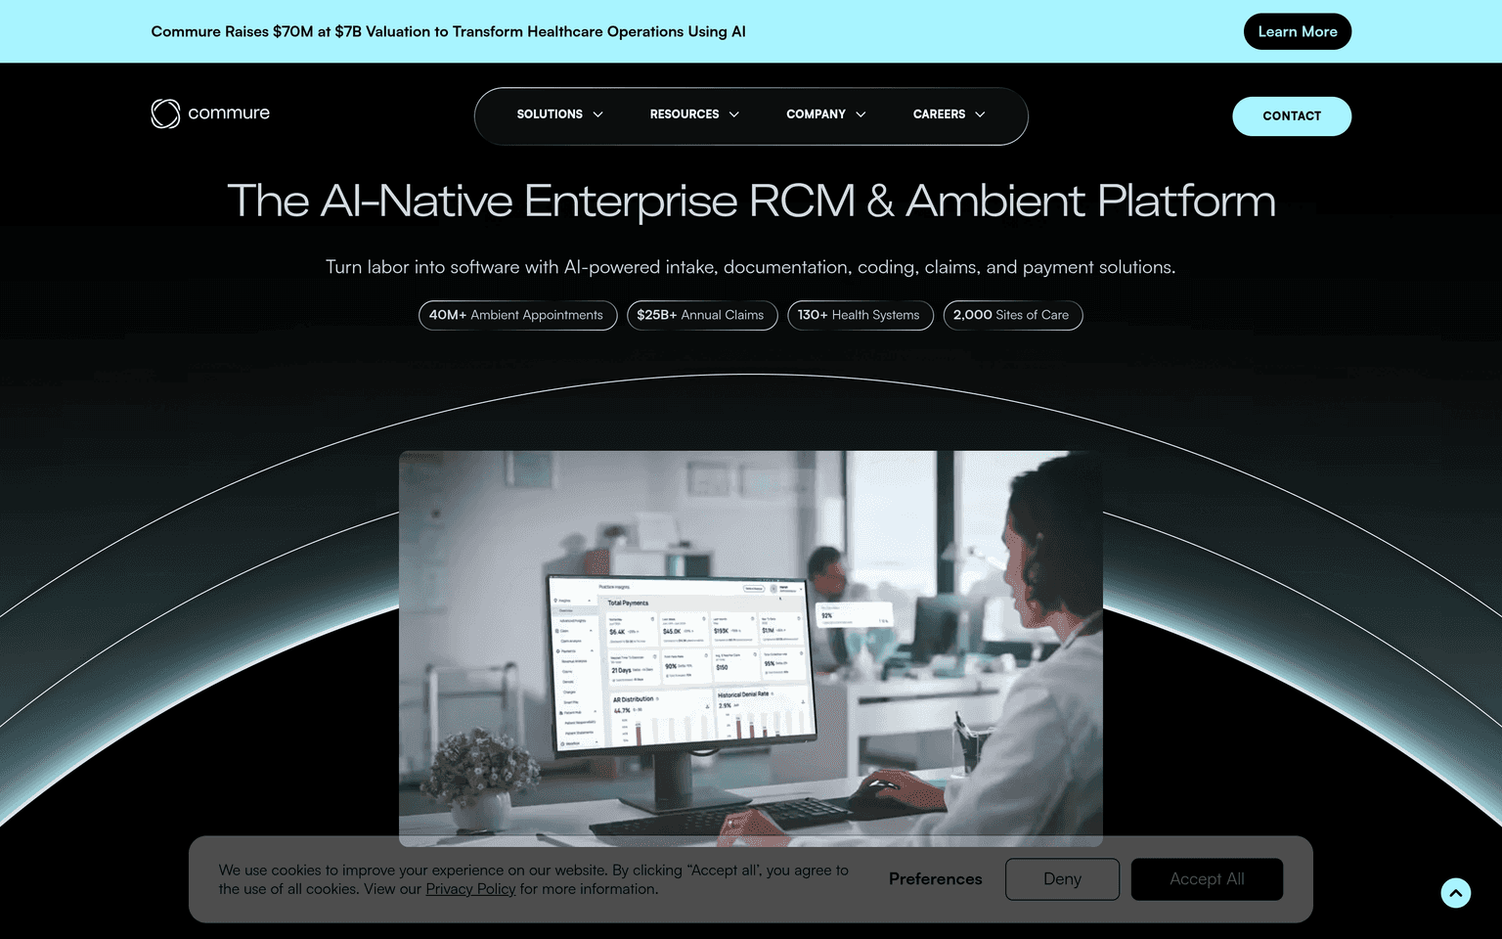Click the scroll-to-top arrow button
Image resolution: width=1502 pixels, height=939 pixels.
1455,893
